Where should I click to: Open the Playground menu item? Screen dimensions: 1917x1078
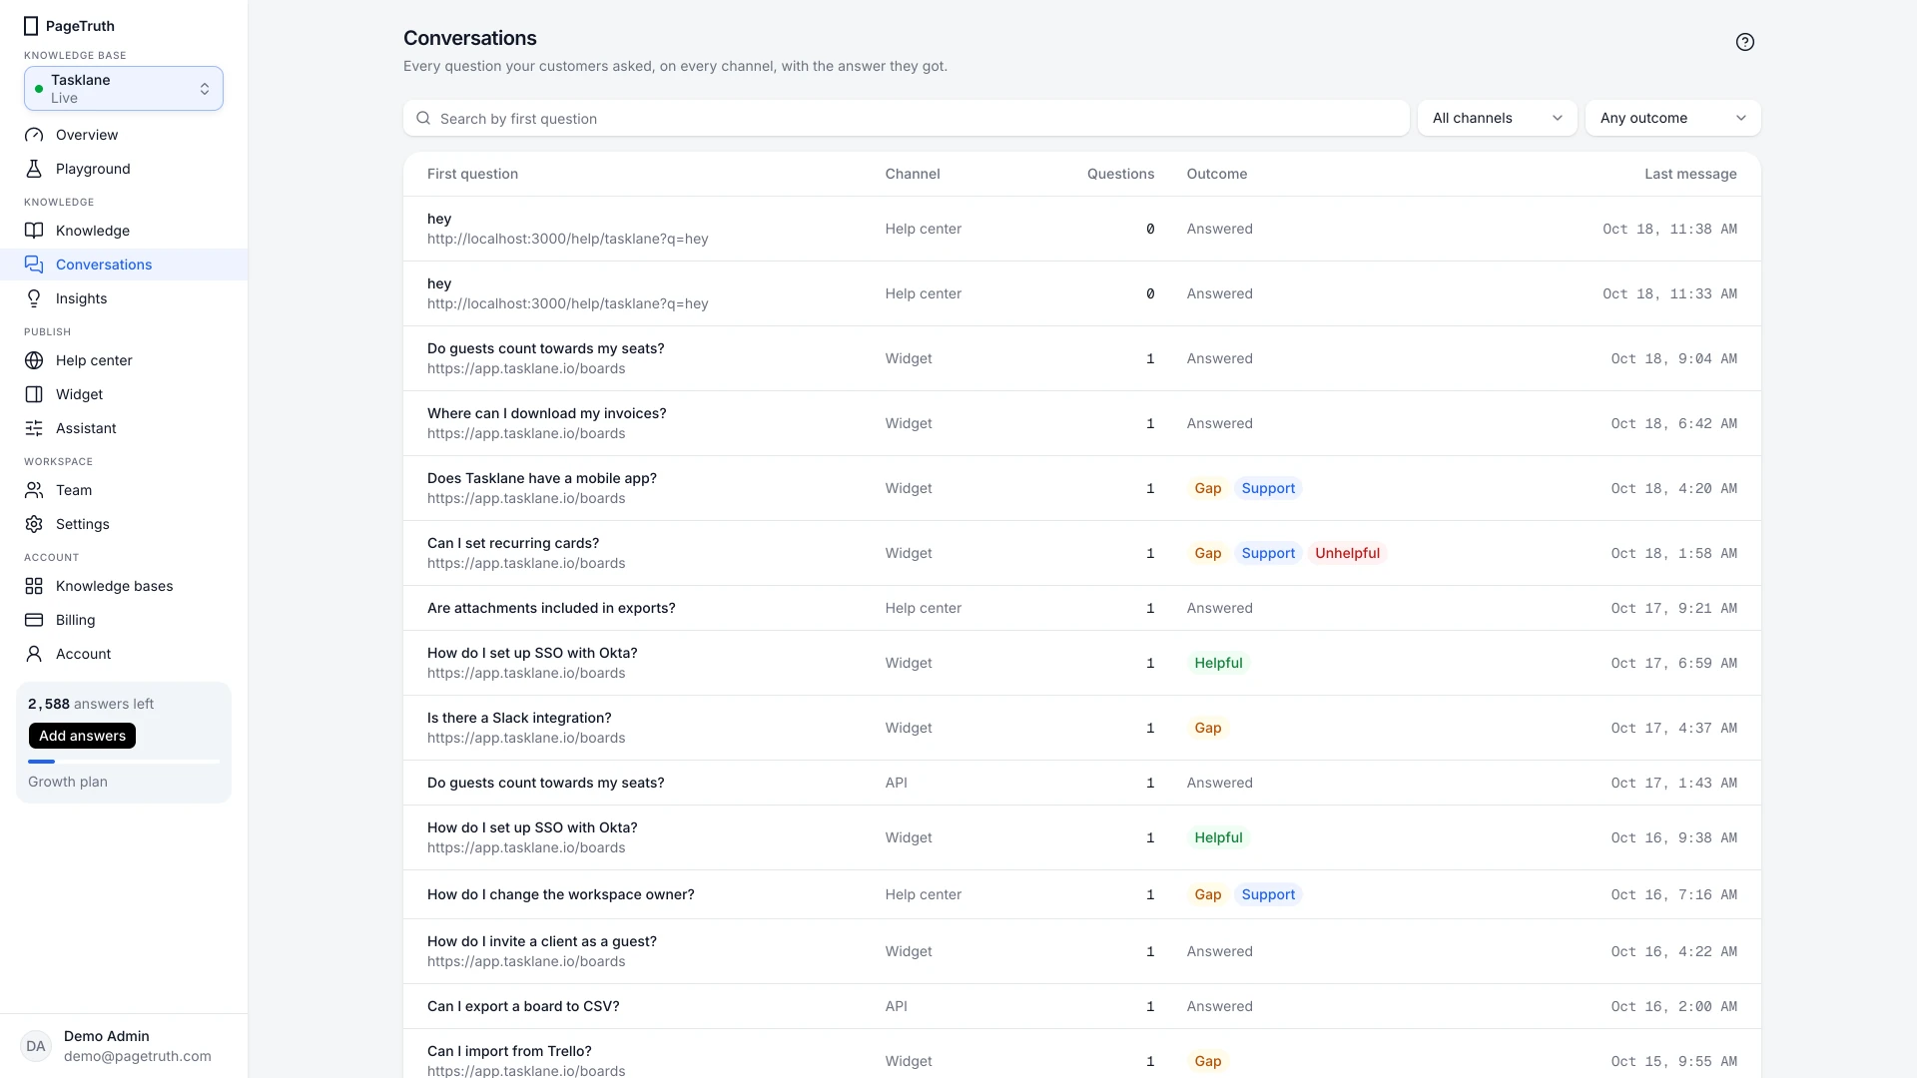(x=124, y=169)
